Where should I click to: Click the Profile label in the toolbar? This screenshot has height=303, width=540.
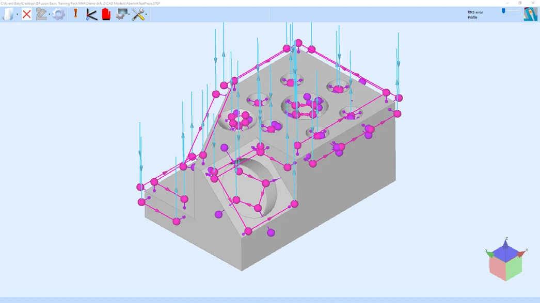tap(472, 18)
